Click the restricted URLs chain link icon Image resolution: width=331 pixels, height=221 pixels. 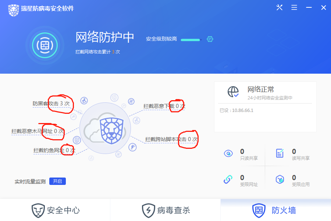pyautogui.click(x=228, y=179)
